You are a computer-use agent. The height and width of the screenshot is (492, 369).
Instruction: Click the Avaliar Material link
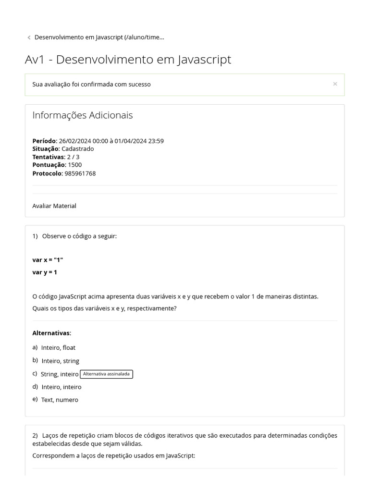54,206
